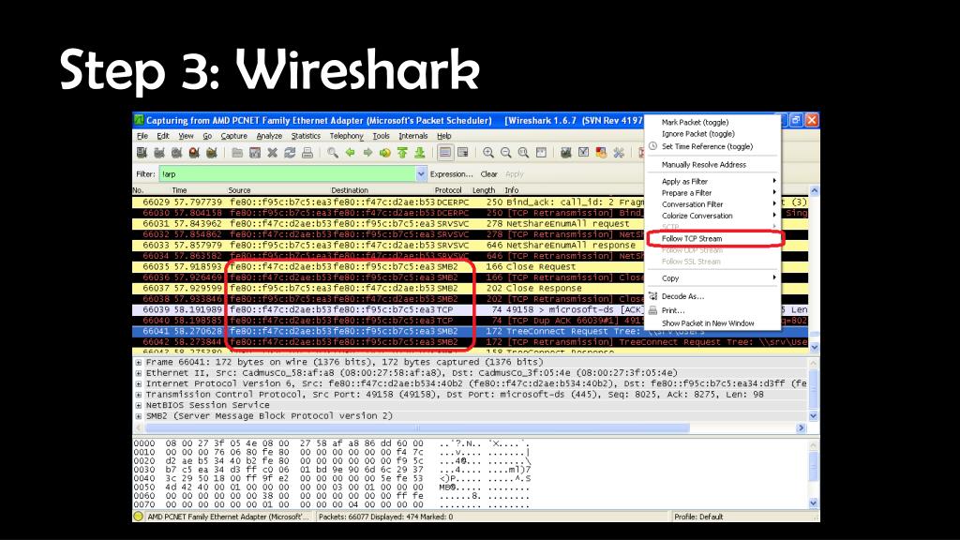Sort by Source column header
The height and width of the screenshot is (540, 960).
(239, 190)
